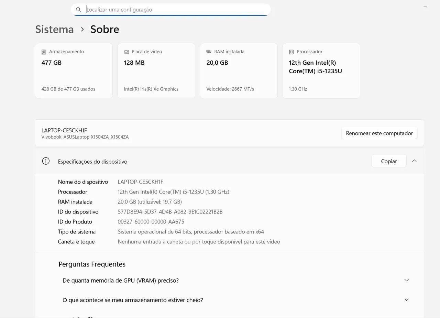Go back to Sistema via the breadcrumb

click(54, 30)
